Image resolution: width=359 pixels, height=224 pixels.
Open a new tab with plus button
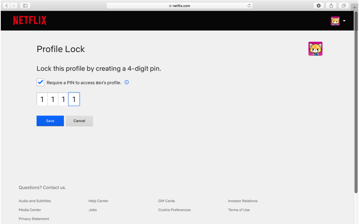(355, 8)
